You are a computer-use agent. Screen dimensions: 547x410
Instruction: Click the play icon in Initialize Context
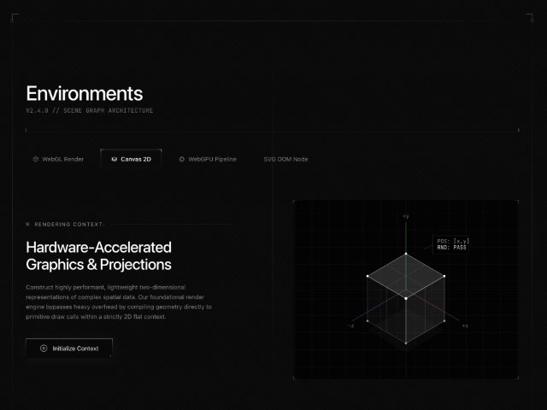(44, 348)
